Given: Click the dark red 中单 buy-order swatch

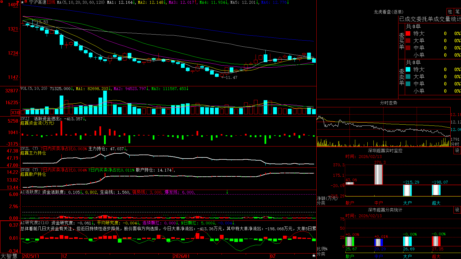Looking at the screenshot, I should point(408,47).
